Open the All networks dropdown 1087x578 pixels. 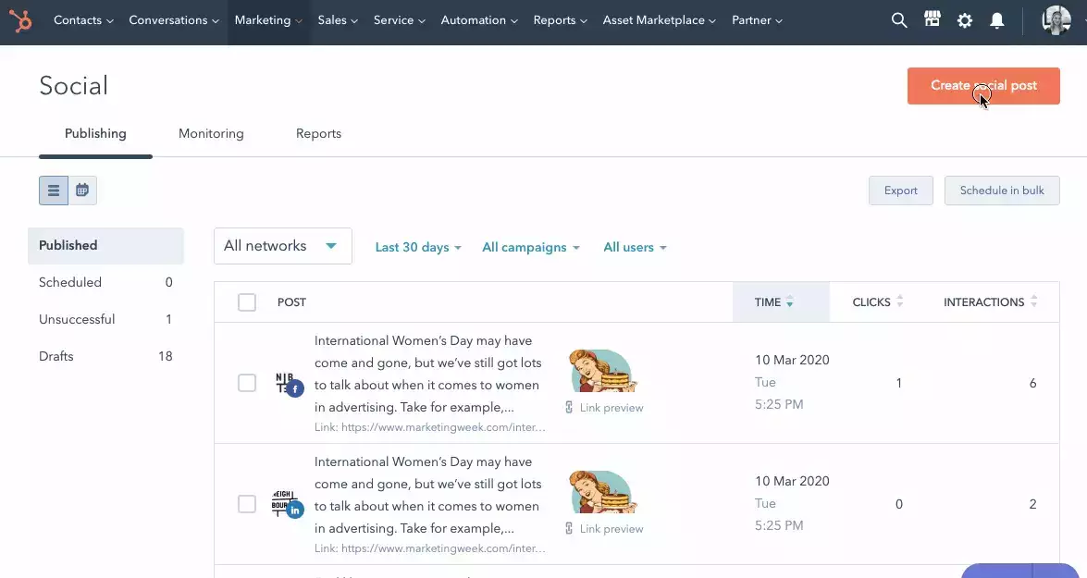(x=283, y=246)
